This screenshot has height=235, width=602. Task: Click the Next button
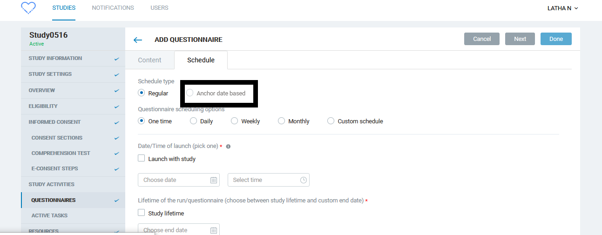[520, 39]
